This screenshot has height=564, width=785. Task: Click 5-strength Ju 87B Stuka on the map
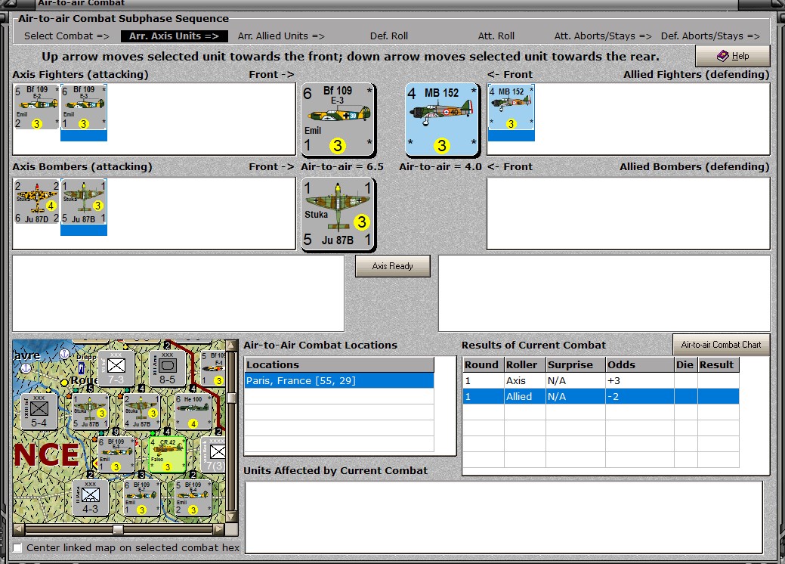click(90, 412)
